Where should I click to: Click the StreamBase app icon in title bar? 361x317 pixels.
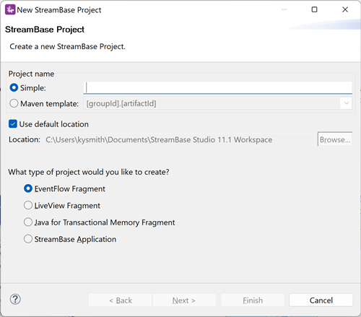10,9
